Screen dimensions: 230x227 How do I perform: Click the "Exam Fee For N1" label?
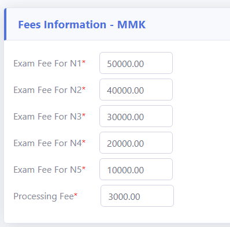(x=47, y=64)
